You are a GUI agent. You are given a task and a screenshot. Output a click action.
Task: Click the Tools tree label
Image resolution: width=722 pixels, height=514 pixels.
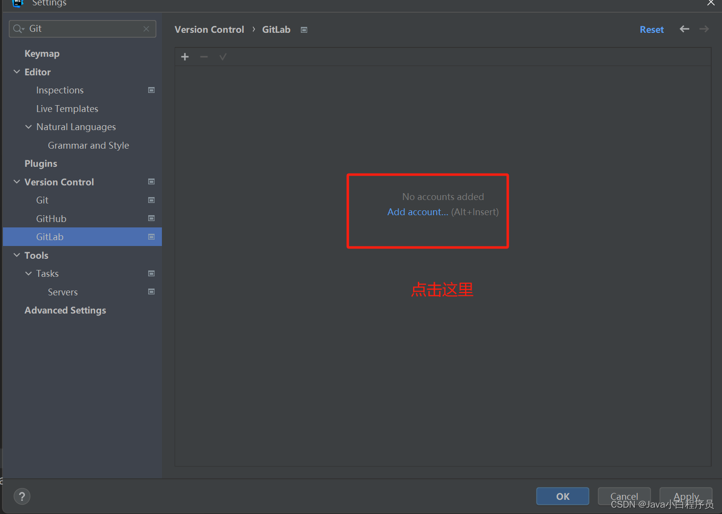coord(36,255)
